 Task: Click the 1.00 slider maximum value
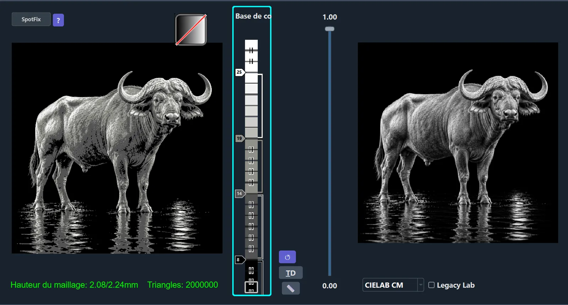point(330,17)
